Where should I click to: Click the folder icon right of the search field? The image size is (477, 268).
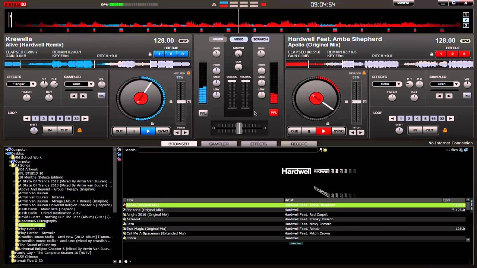pyautogui.click(x=325, y=150)
